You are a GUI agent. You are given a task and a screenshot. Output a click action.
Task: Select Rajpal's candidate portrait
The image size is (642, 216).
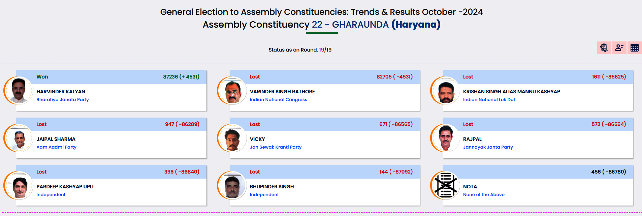(446, 138)
